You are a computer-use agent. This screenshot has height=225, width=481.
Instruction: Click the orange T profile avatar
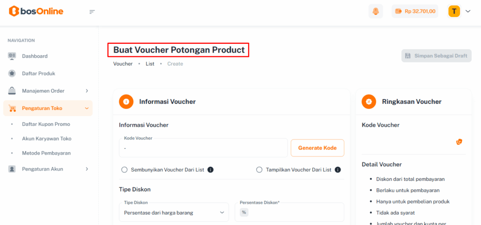pyautogui.click(x=454, y=11)
